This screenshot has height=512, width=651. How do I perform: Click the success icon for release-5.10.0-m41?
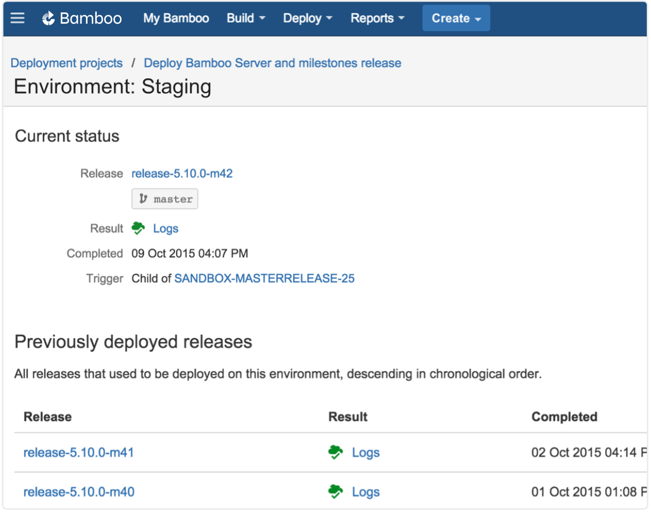click(335, 452)
